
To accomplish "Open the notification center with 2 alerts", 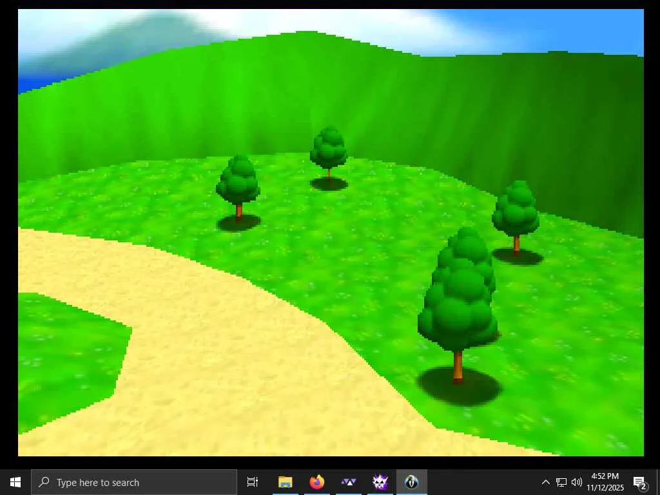I will click(x=640, y=482).
